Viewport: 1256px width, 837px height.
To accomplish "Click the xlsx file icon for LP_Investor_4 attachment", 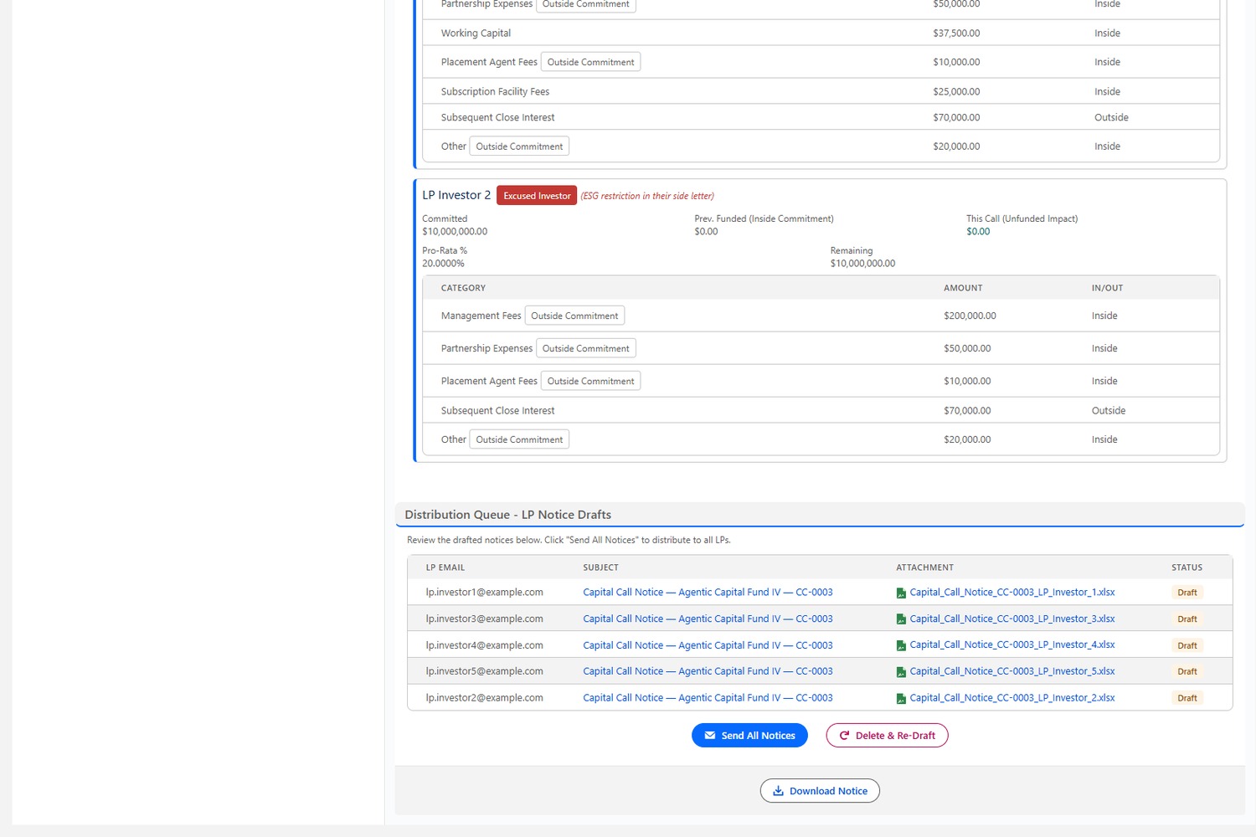I will click(901, 645).
